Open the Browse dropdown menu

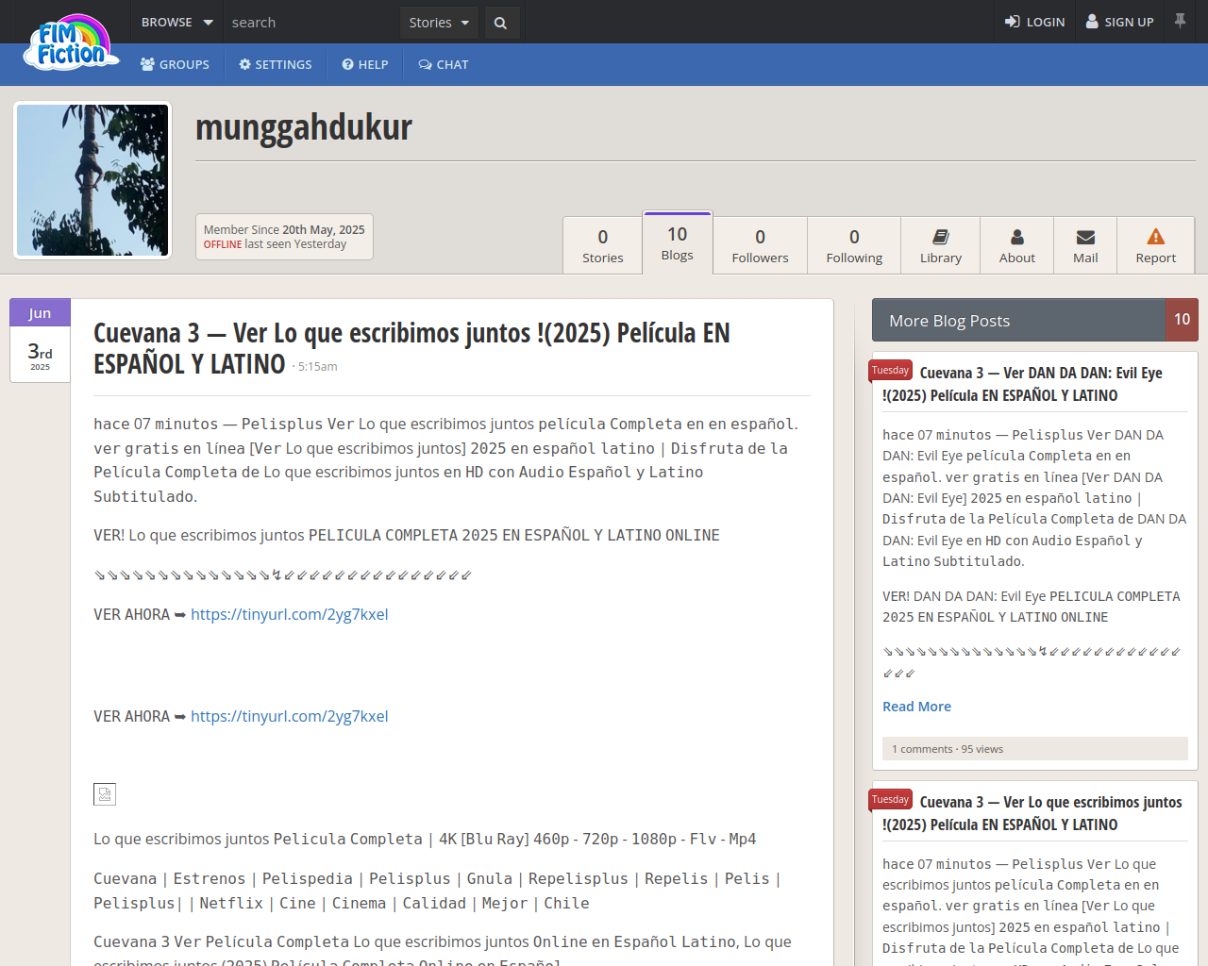pos(176,22)
